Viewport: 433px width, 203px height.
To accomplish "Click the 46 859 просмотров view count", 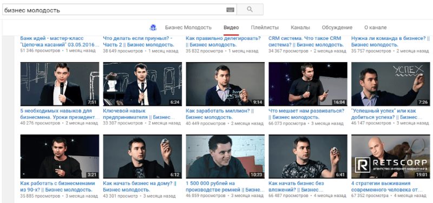I will 206,196.
